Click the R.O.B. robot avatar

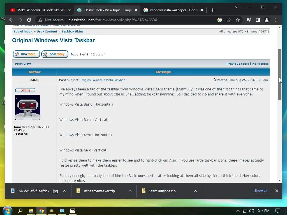28,107
